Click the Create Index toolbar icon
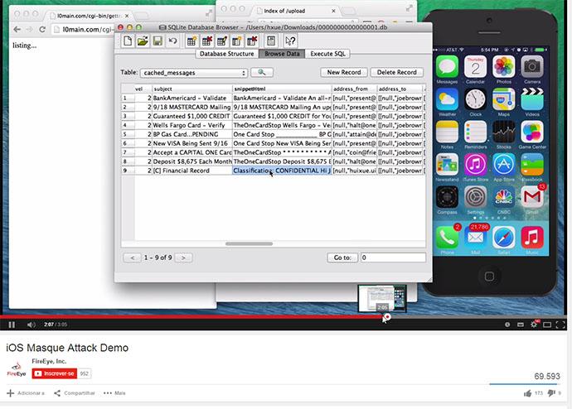Image resolution: width=572 pixels, height=409 pixels. [237, 41]
